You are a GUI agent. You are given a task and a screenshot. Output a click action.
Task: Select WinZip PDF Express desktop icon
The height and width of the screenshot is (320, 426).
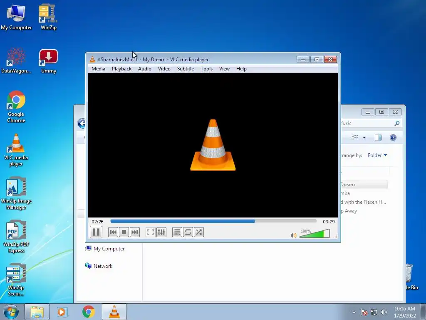16,237
